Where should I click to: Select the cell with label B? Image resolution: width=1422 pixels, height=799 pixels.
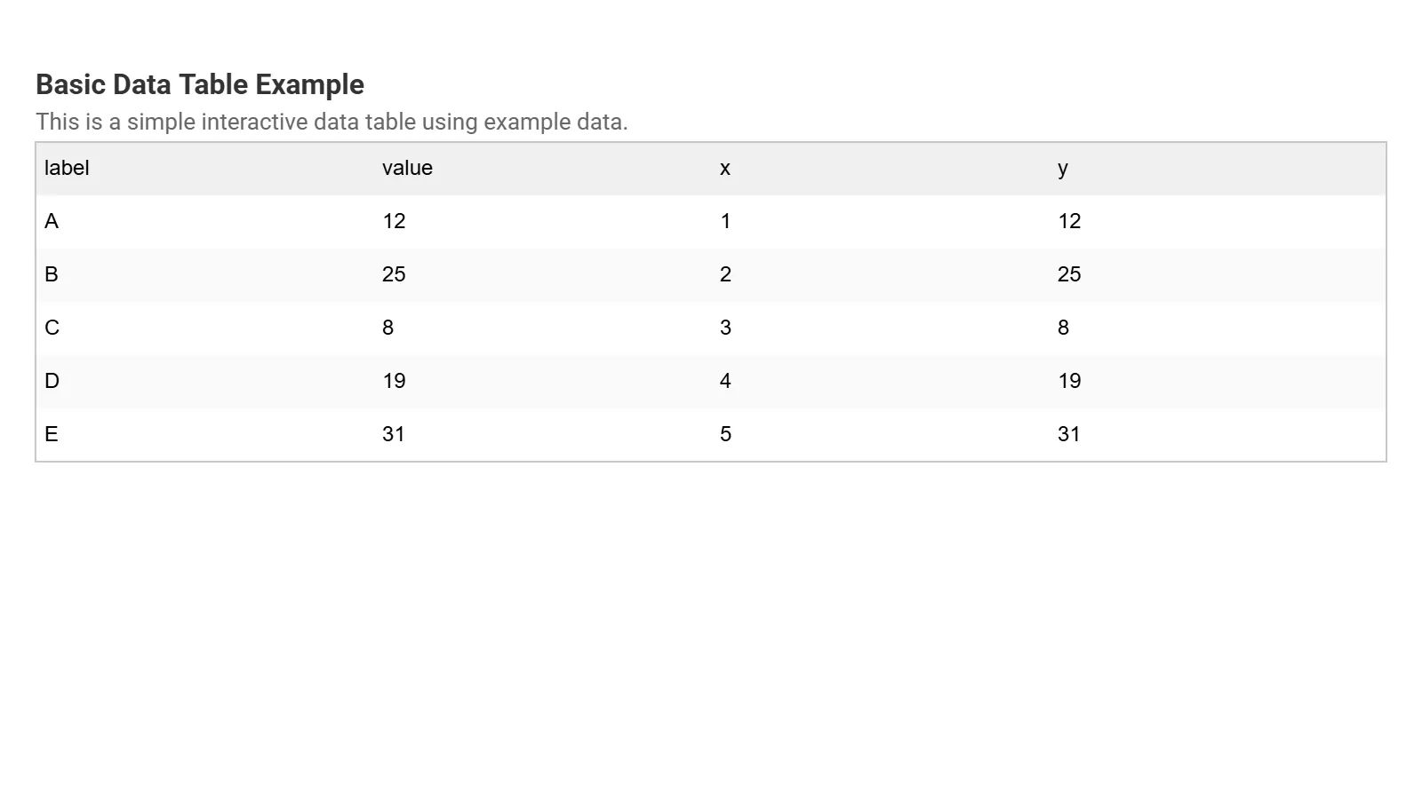[52, 275]
